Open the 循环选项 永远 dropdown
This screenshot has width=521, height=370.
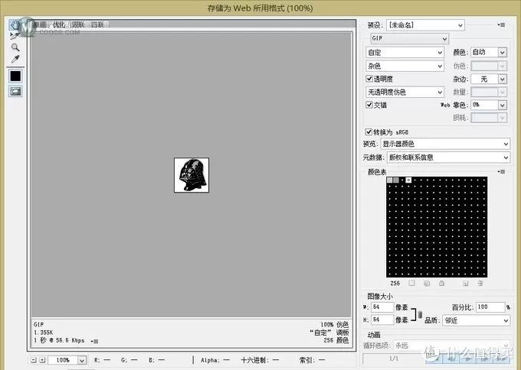451,346
